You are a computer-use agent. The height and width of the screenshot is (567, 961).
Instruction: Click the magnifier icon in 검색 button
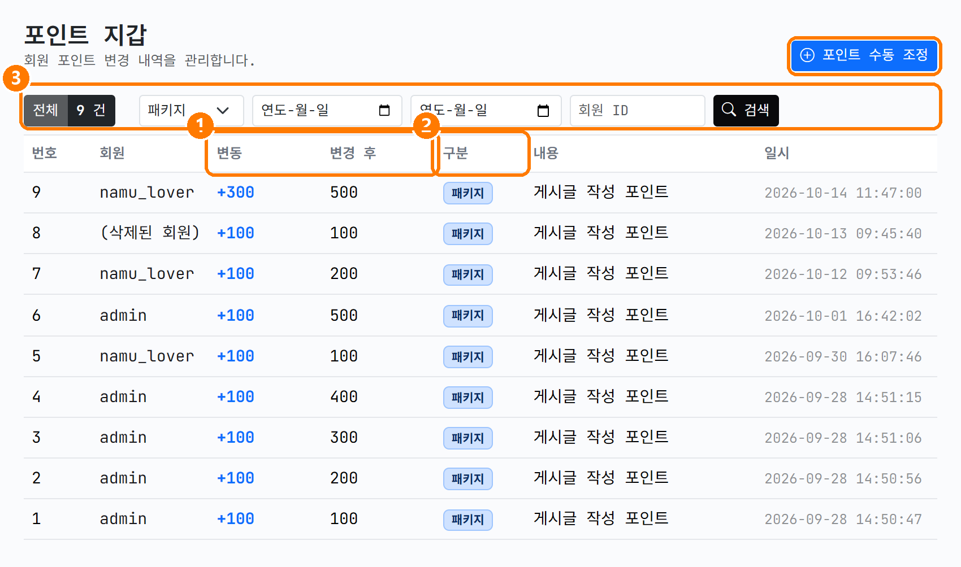(729, 110)
